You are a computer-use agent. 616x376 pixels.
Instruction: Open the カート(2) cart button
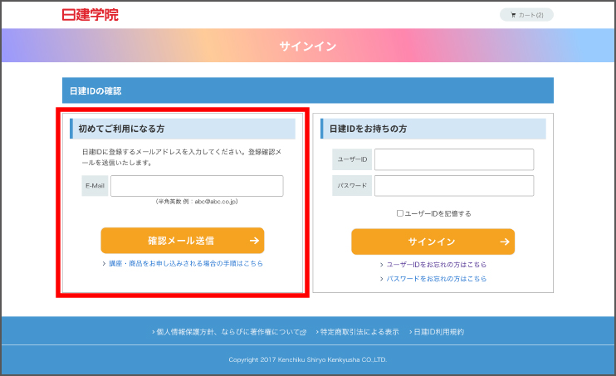tap(526, 15)
